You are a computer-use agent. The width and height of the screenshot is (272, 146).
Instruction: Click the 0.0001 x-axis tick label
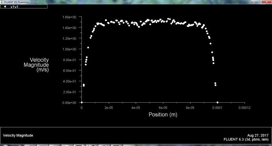217,108
